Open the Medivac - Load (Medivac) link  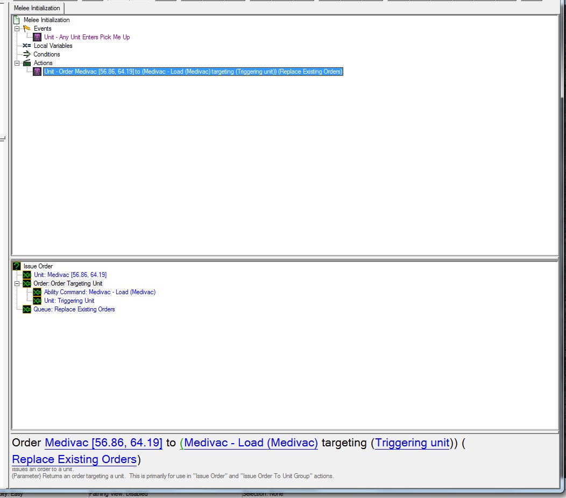[x=251, y=443]
